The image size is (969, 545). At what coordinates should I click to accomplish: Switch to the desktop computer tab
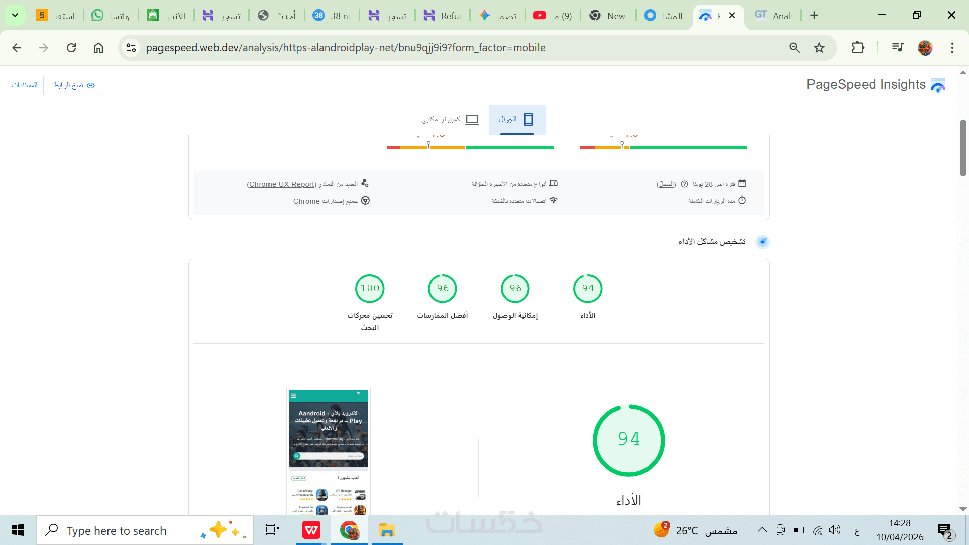[x=450, y=120]
